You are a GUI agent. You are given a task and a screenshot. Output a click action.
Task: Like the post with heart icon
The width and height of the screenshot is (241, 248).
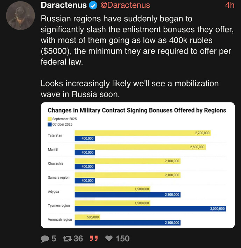click(109, 239)
